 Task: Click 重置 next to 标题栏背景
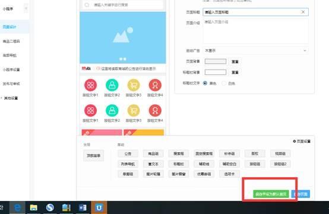235,73
